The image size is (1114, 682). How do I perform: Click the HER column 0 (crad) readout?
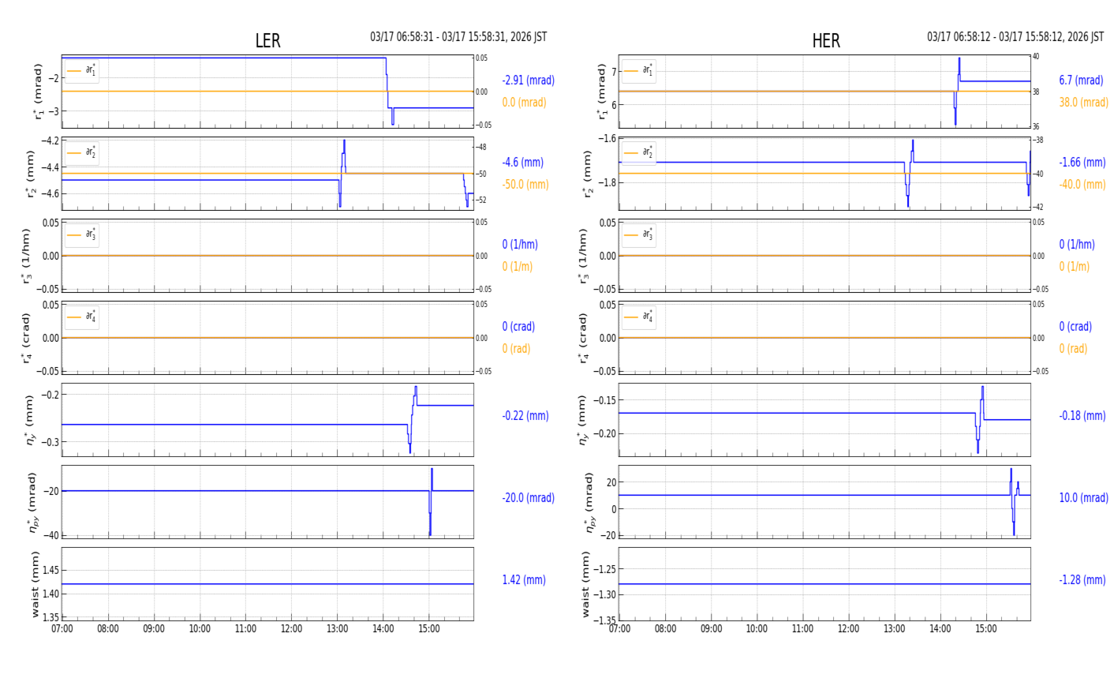click(1075, 327)
